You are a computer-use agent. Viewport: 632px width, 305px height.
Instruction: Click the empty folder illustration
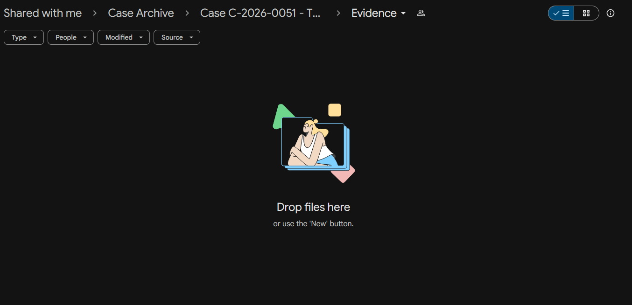coord(314,143)
